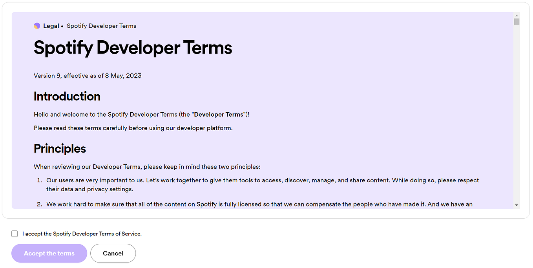The height and width of the screenshot is (268, 533).
Task: Check the "I accept" terms checkbox
Action: [x=15, y=234]
